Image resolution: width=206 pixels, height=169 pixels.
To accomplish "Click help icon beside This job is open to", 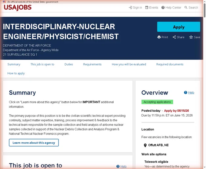I will 118,166.
